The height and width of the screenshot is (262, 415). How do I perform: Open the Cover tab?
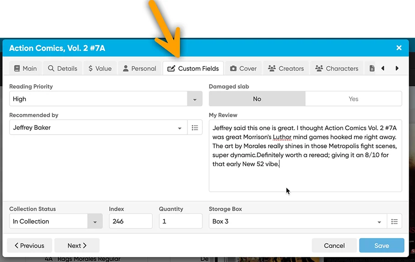coord(244,68)
